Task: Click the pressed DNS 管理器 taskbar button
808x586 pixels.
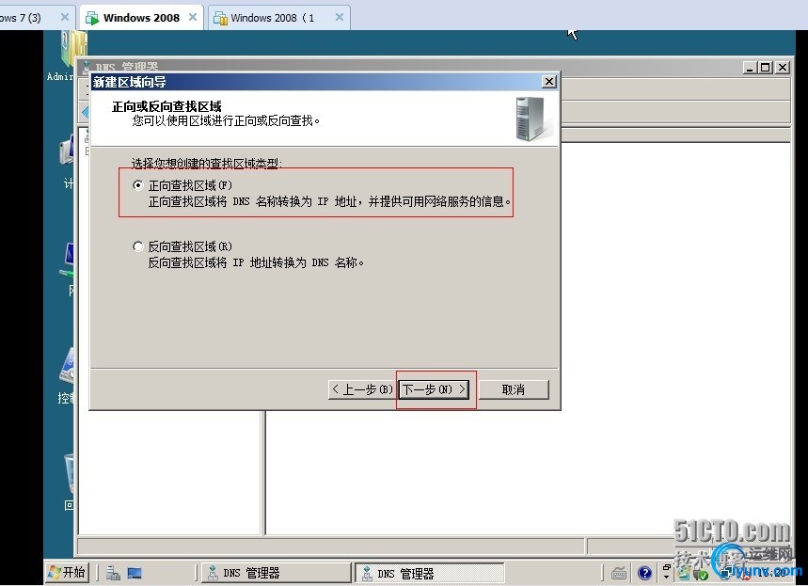Action: coord(430,573)
